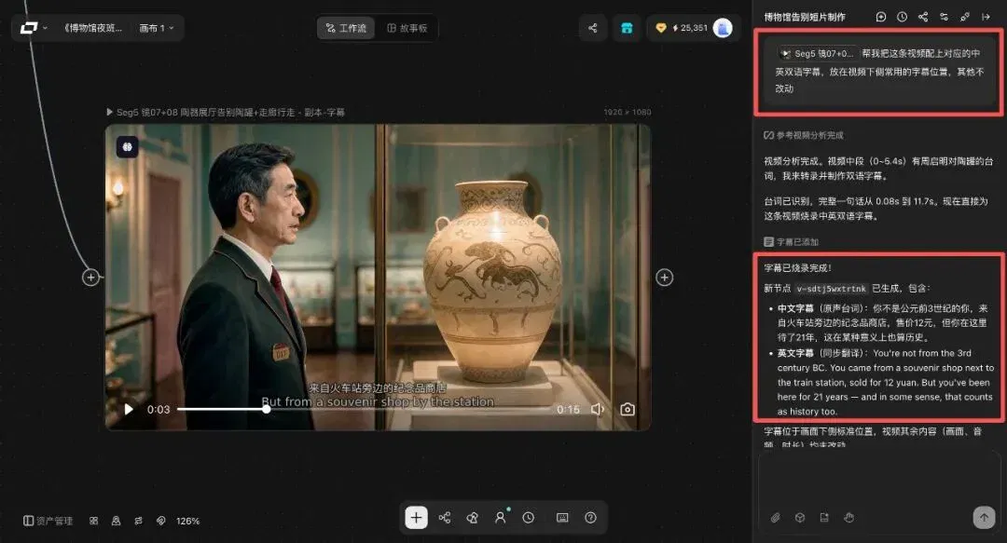Switch to the 故事板 storyboard tab
The width and height of the screenshot is (1007, 543).
(x=407, y=28)
